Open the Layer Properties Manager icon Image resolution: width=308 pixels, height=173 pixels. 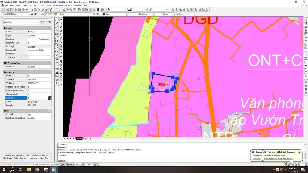tap(42, 14)
